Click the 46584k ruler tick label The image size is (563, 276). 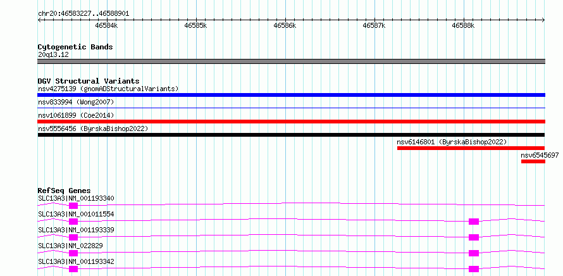tap(106, 25)
